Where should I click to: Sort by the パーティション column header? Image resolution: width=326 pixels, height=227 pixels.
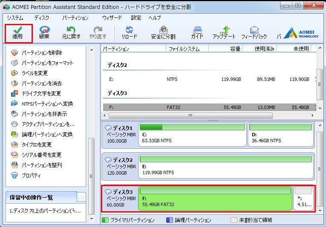click(x=133, y=49)
